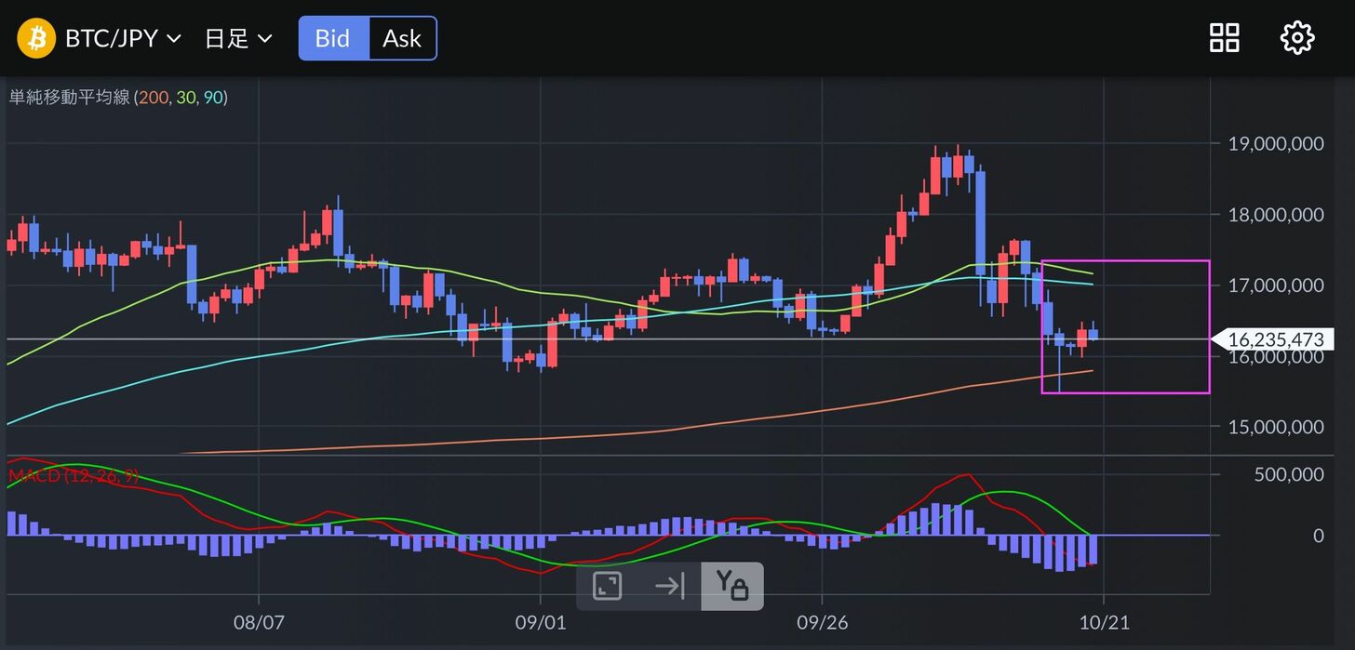Open chart settings via gear icon
The height and width of the screenshot is (650, 1355).
click(1296, 38)
